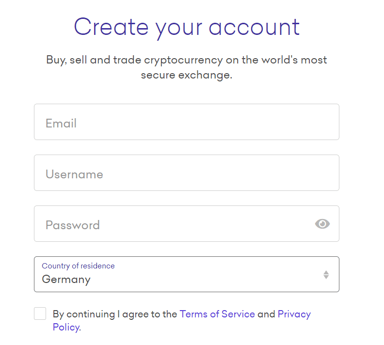Click the Username placeholder text

pos(74,174)
